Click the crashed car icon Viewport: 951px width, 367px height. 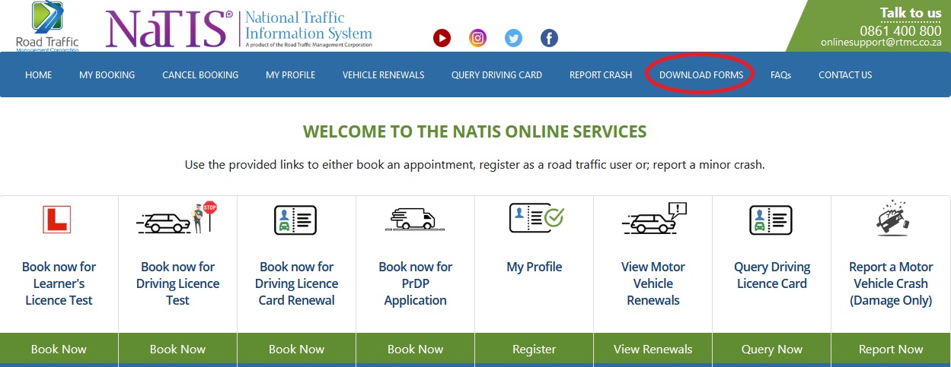tap(890, 219)
